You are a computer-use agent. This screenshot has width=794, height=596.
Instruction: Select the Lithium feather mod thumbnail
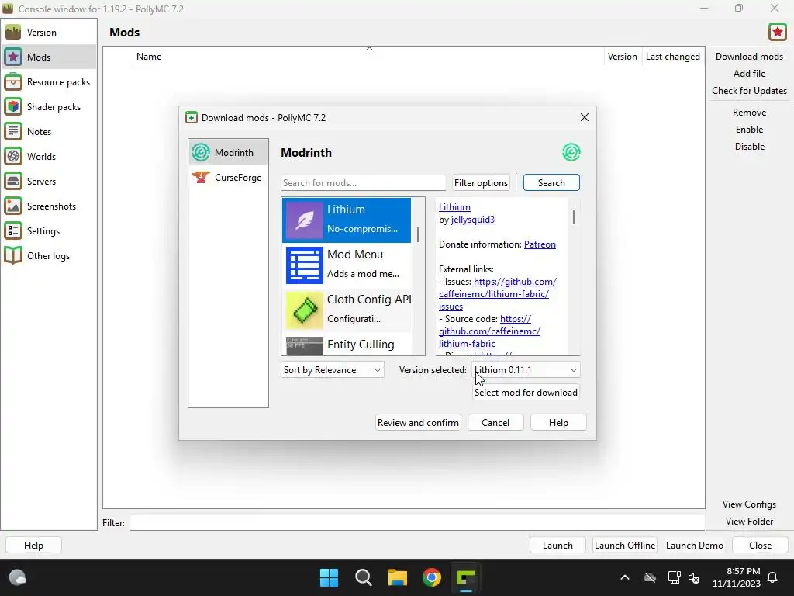click(x=304, y=220)
